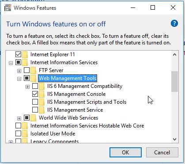
Task: Expand the IIS 6 Management Compatibility node
Action: [27, 87]
